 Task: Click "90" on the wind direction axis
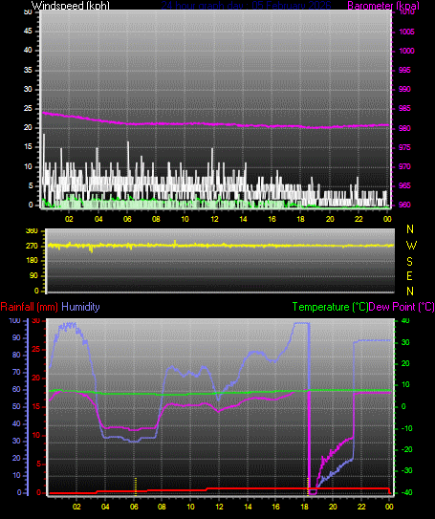coord(33,275)
